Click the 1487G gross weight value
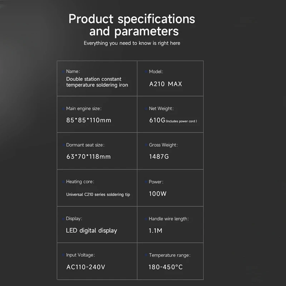The width and height of the screenshot is (286, 286). [159, 157]
